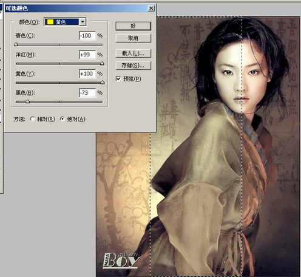The height and width of the screenshot is (277, 301).
Task: Click the 青色(C) percentage input field
Action: (x=87, y=36)
